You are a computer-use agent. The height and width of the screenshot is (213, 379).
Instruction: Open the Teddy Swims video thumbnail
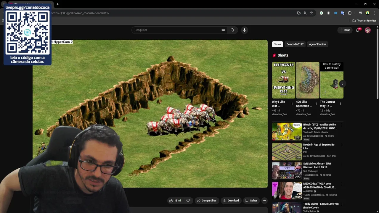[x=287, y=208]
